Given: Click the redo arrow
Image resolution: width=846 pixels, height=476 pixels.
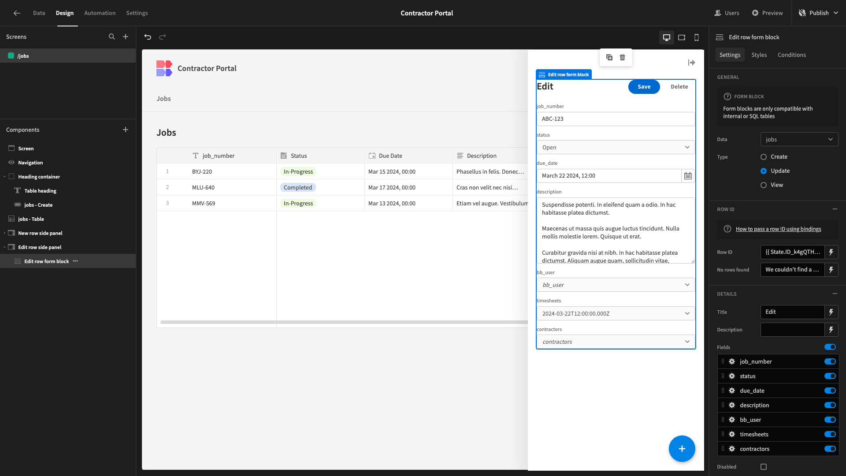Looking at the screenshot, I should tap(163, 37).
